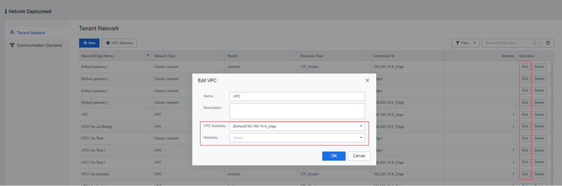Image resolution: width=562 pixels, height=186 pixels.
Task: Click the New network button
Action: click(89, 43)
